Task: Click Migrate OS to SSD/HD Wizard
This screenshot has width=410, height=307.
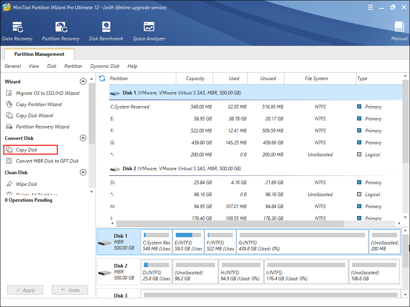Action: pos(48,93)
